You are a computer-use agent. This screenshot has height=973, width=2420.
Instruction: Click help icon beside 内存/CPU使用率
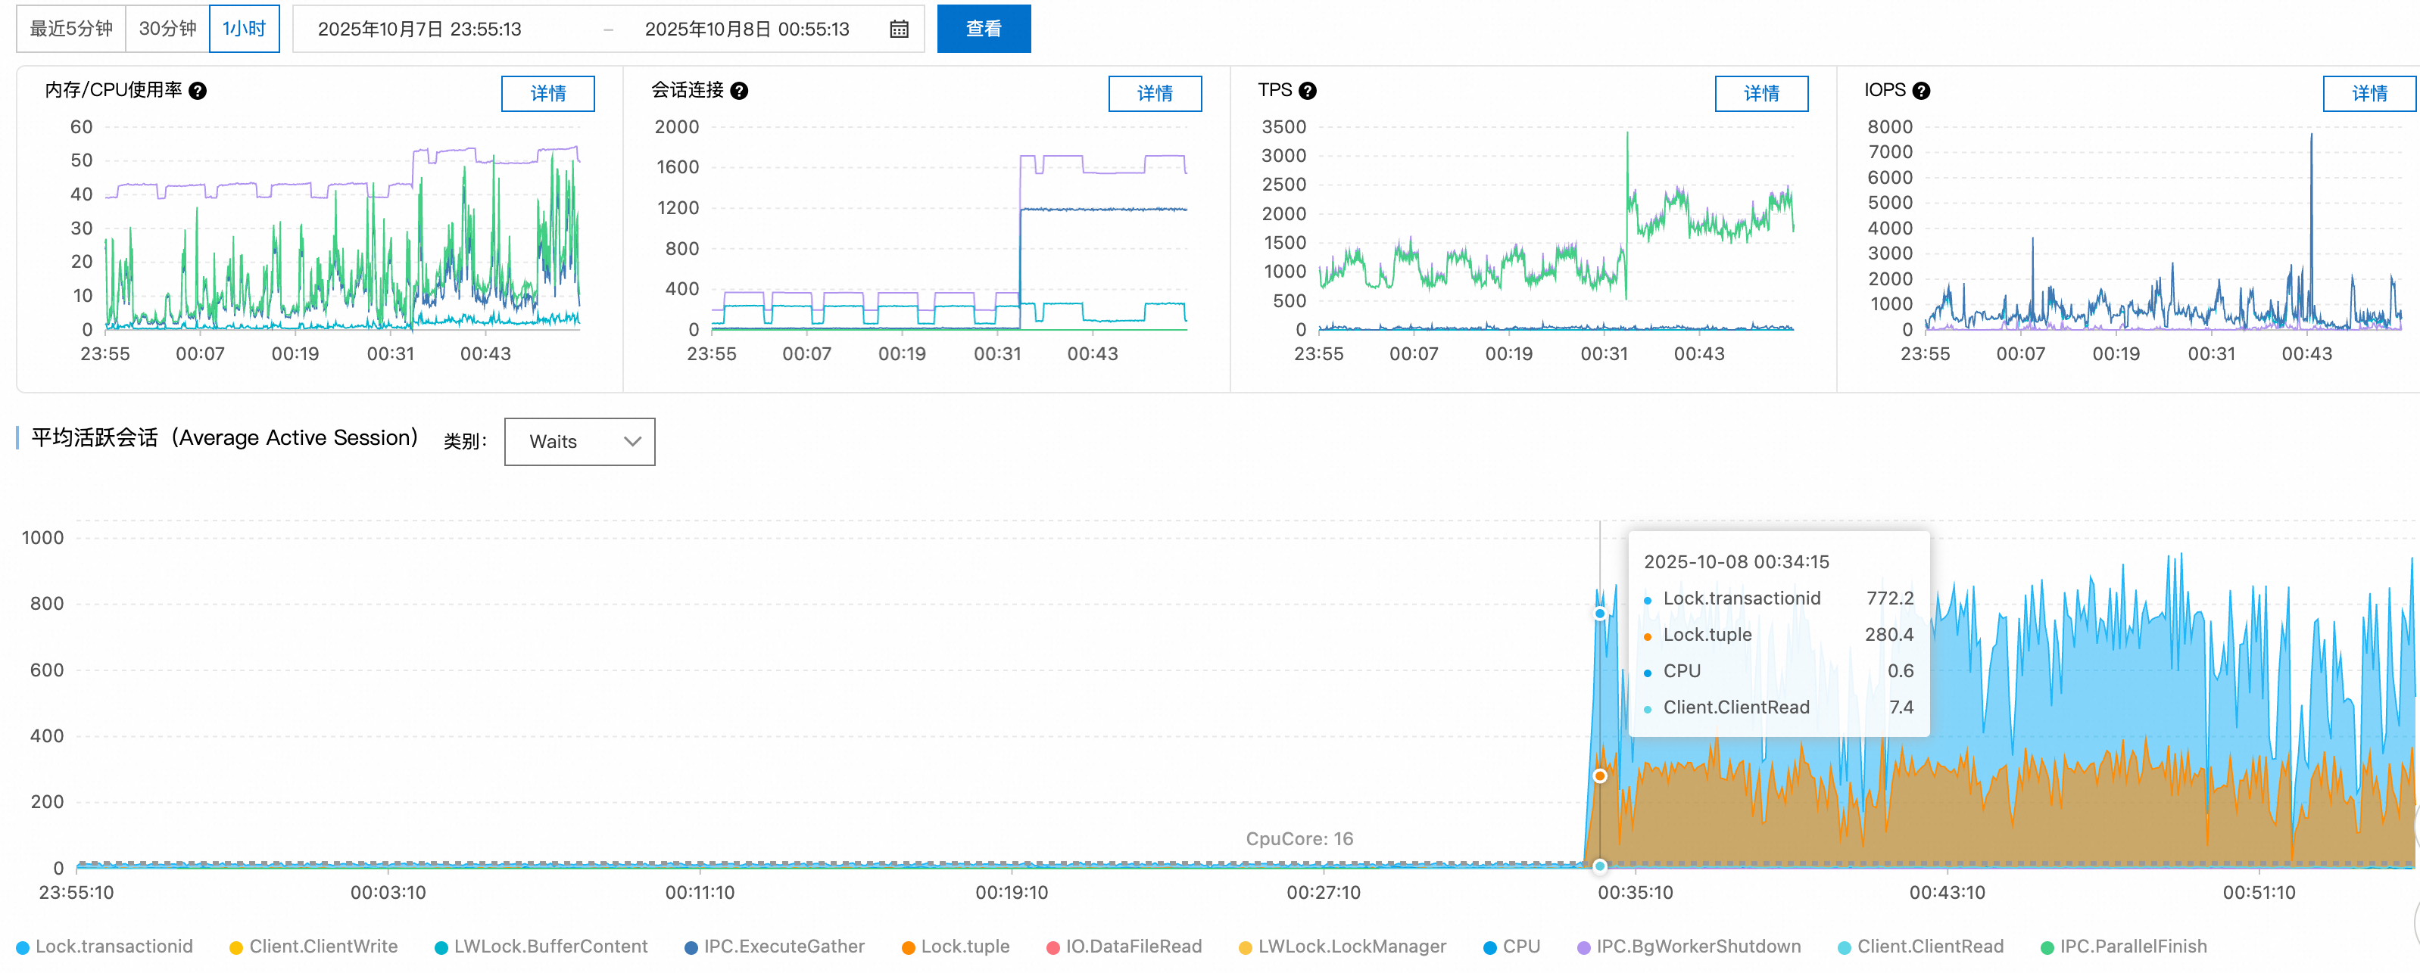click(x=198, y=91)
